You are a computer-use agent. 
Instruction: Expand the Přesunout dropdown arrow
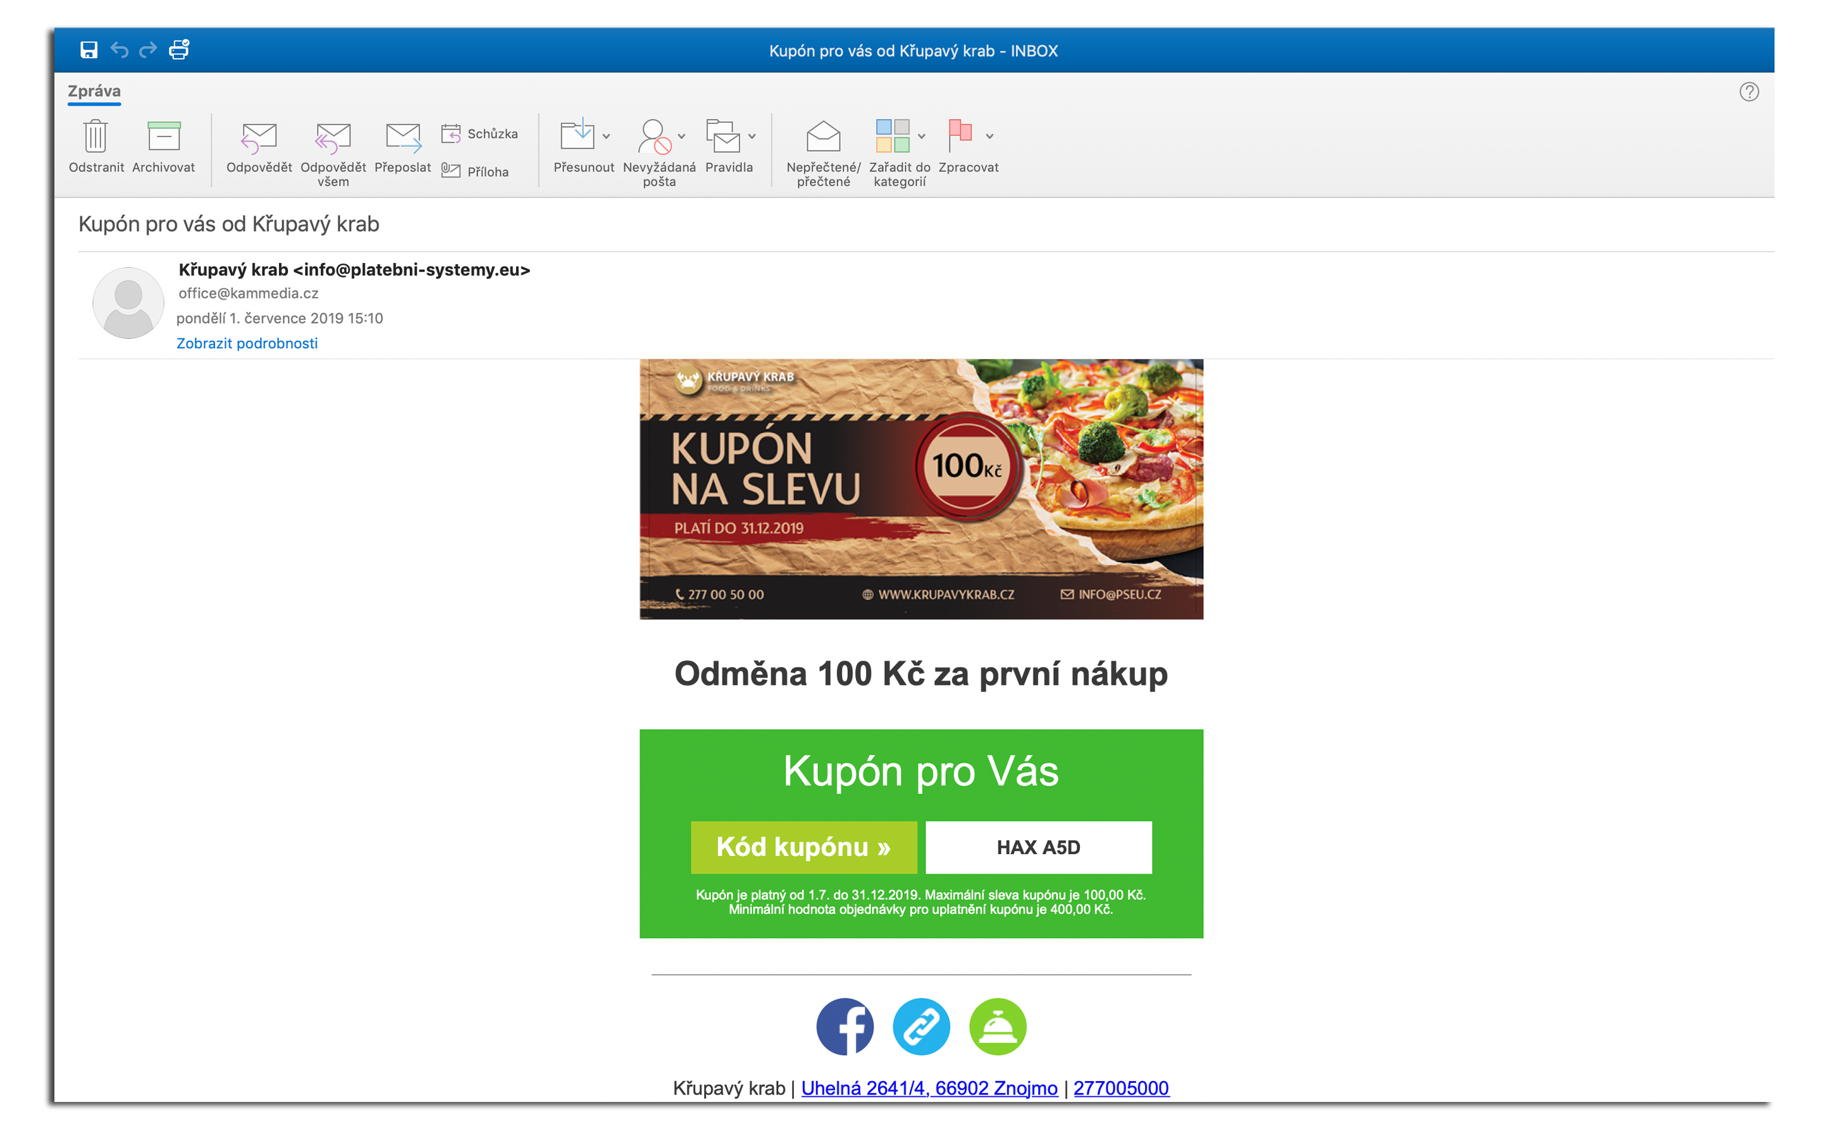pyautogui.click(x=607, y=136)
